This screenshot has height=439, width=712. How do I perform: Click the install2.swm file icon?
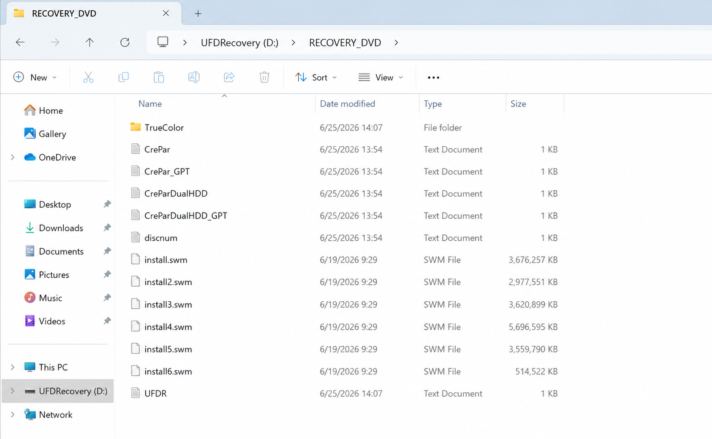coord(136,281)
